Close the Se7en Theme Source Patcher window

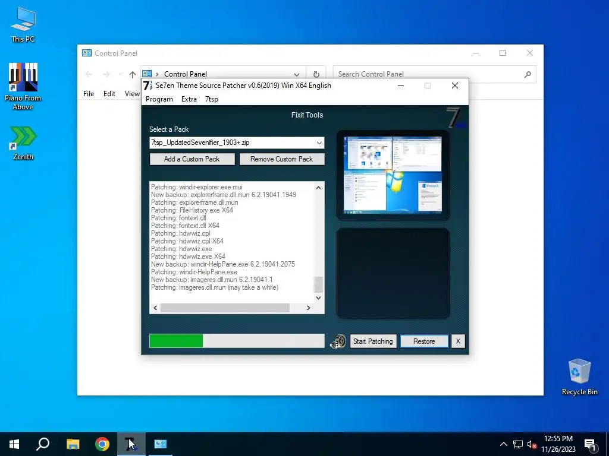click(x=455, y=85)
